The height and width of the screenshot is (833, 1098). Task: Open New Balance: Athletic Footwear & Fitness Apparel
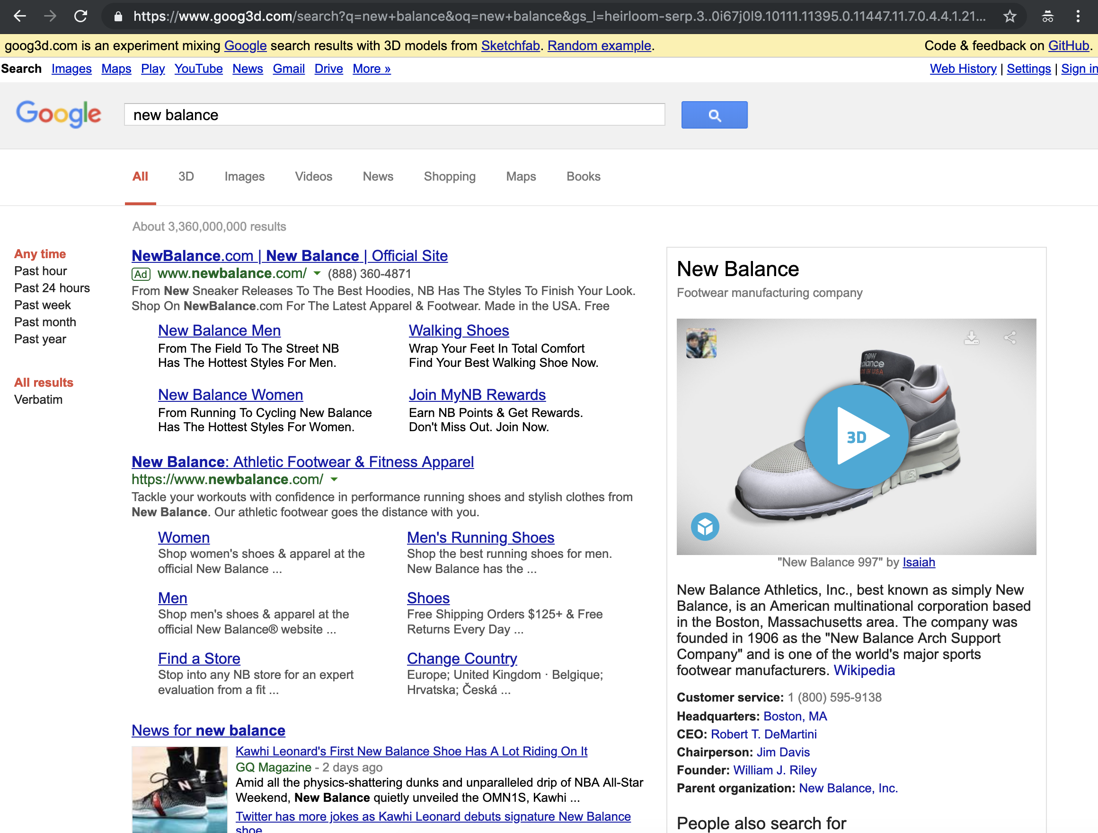[303, 462]
